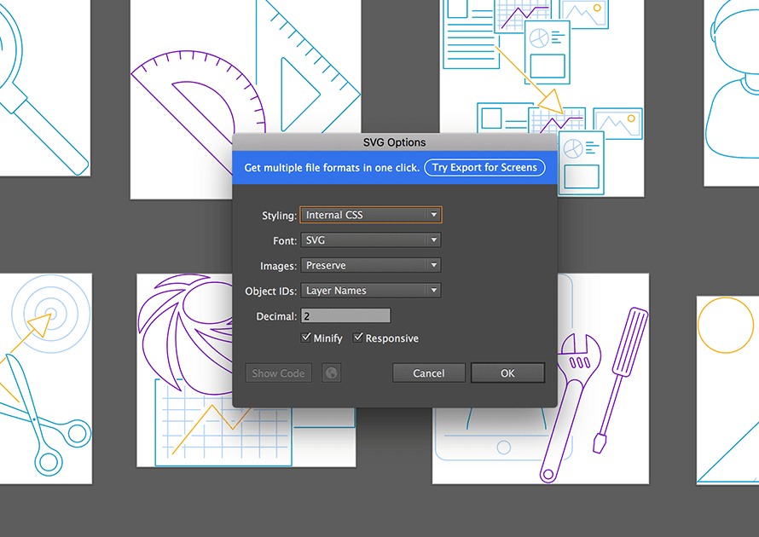Click into the Decimal value field
Image resolution: width=759 pixels, height=537 pixels.
click(x=345, y=315)
